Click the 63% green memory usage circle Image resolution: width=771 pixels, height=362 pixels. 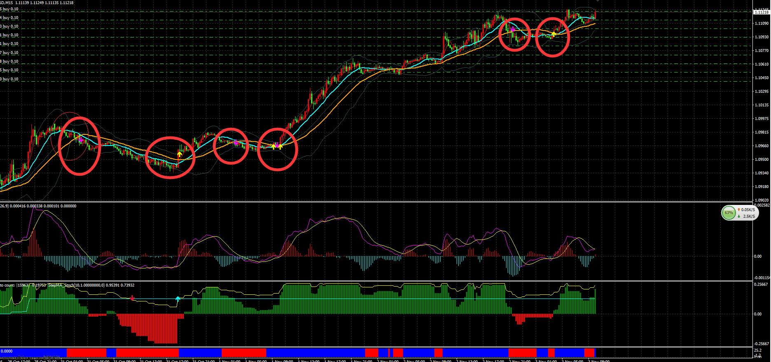[x=729, y=213]
